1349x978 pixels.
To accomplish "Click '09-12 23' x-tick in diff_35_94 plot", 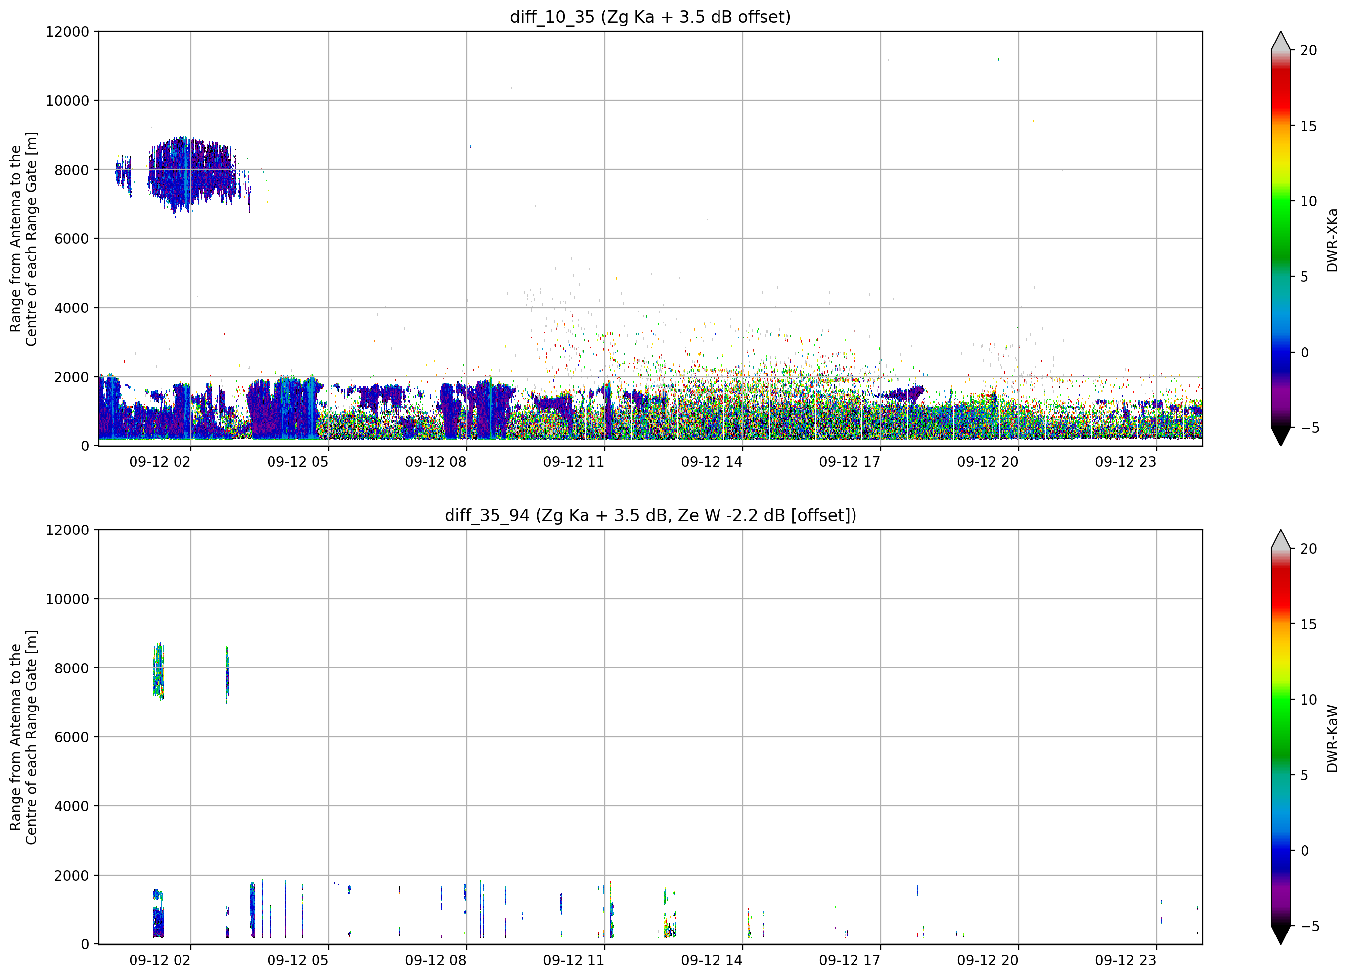I will [x=1126, y=961].
